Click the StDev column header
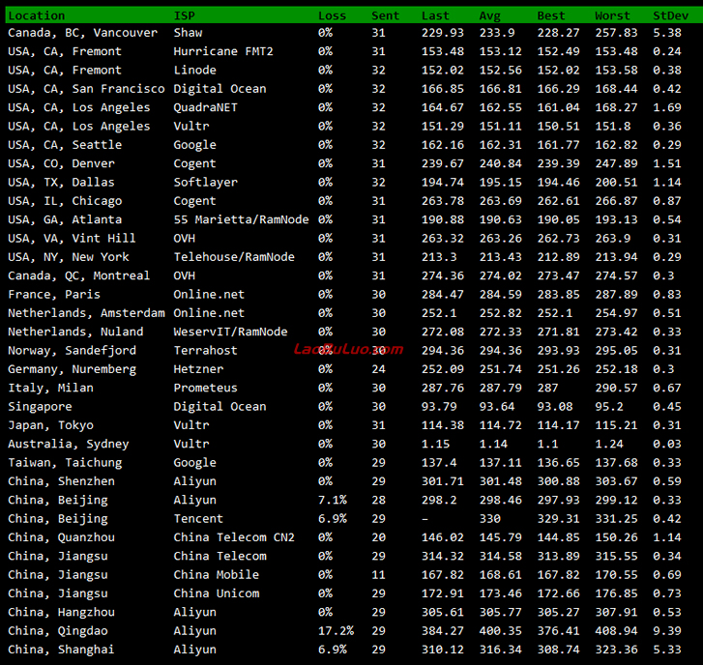 coord(670,15)
